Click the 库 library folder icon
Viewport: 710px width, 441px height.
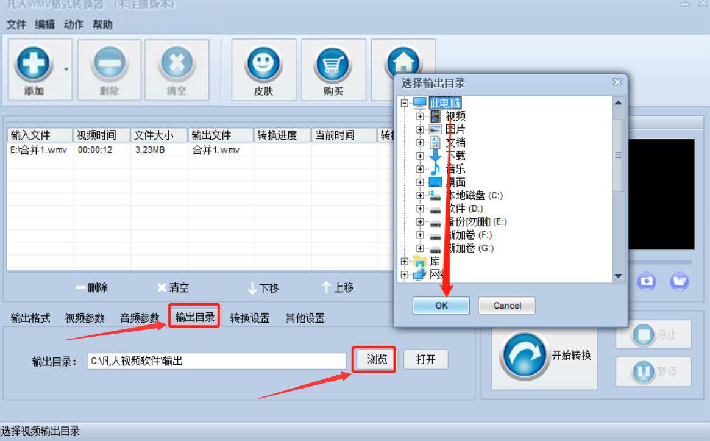(x=420, y=262)
